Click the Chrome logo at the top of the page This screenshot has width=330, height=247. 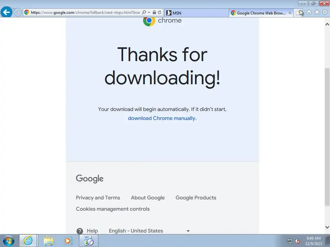coord(162,21)
